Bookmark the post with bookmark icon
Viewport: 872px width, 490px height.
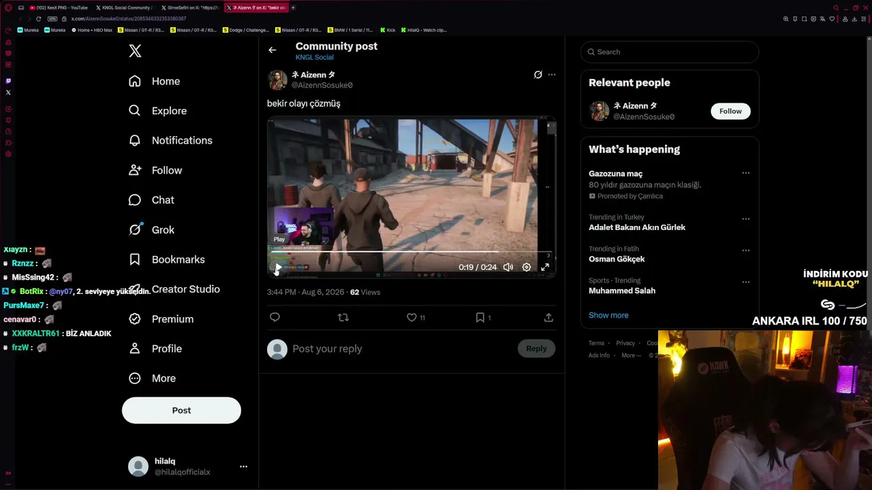[x=480, y=317]
